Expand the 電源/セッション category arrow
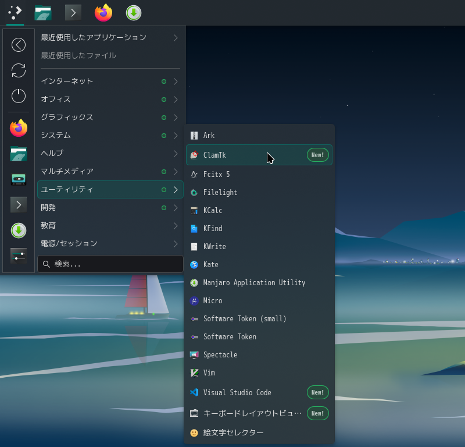465x447 pixels. pyautogui.click(x=176, y=244)
